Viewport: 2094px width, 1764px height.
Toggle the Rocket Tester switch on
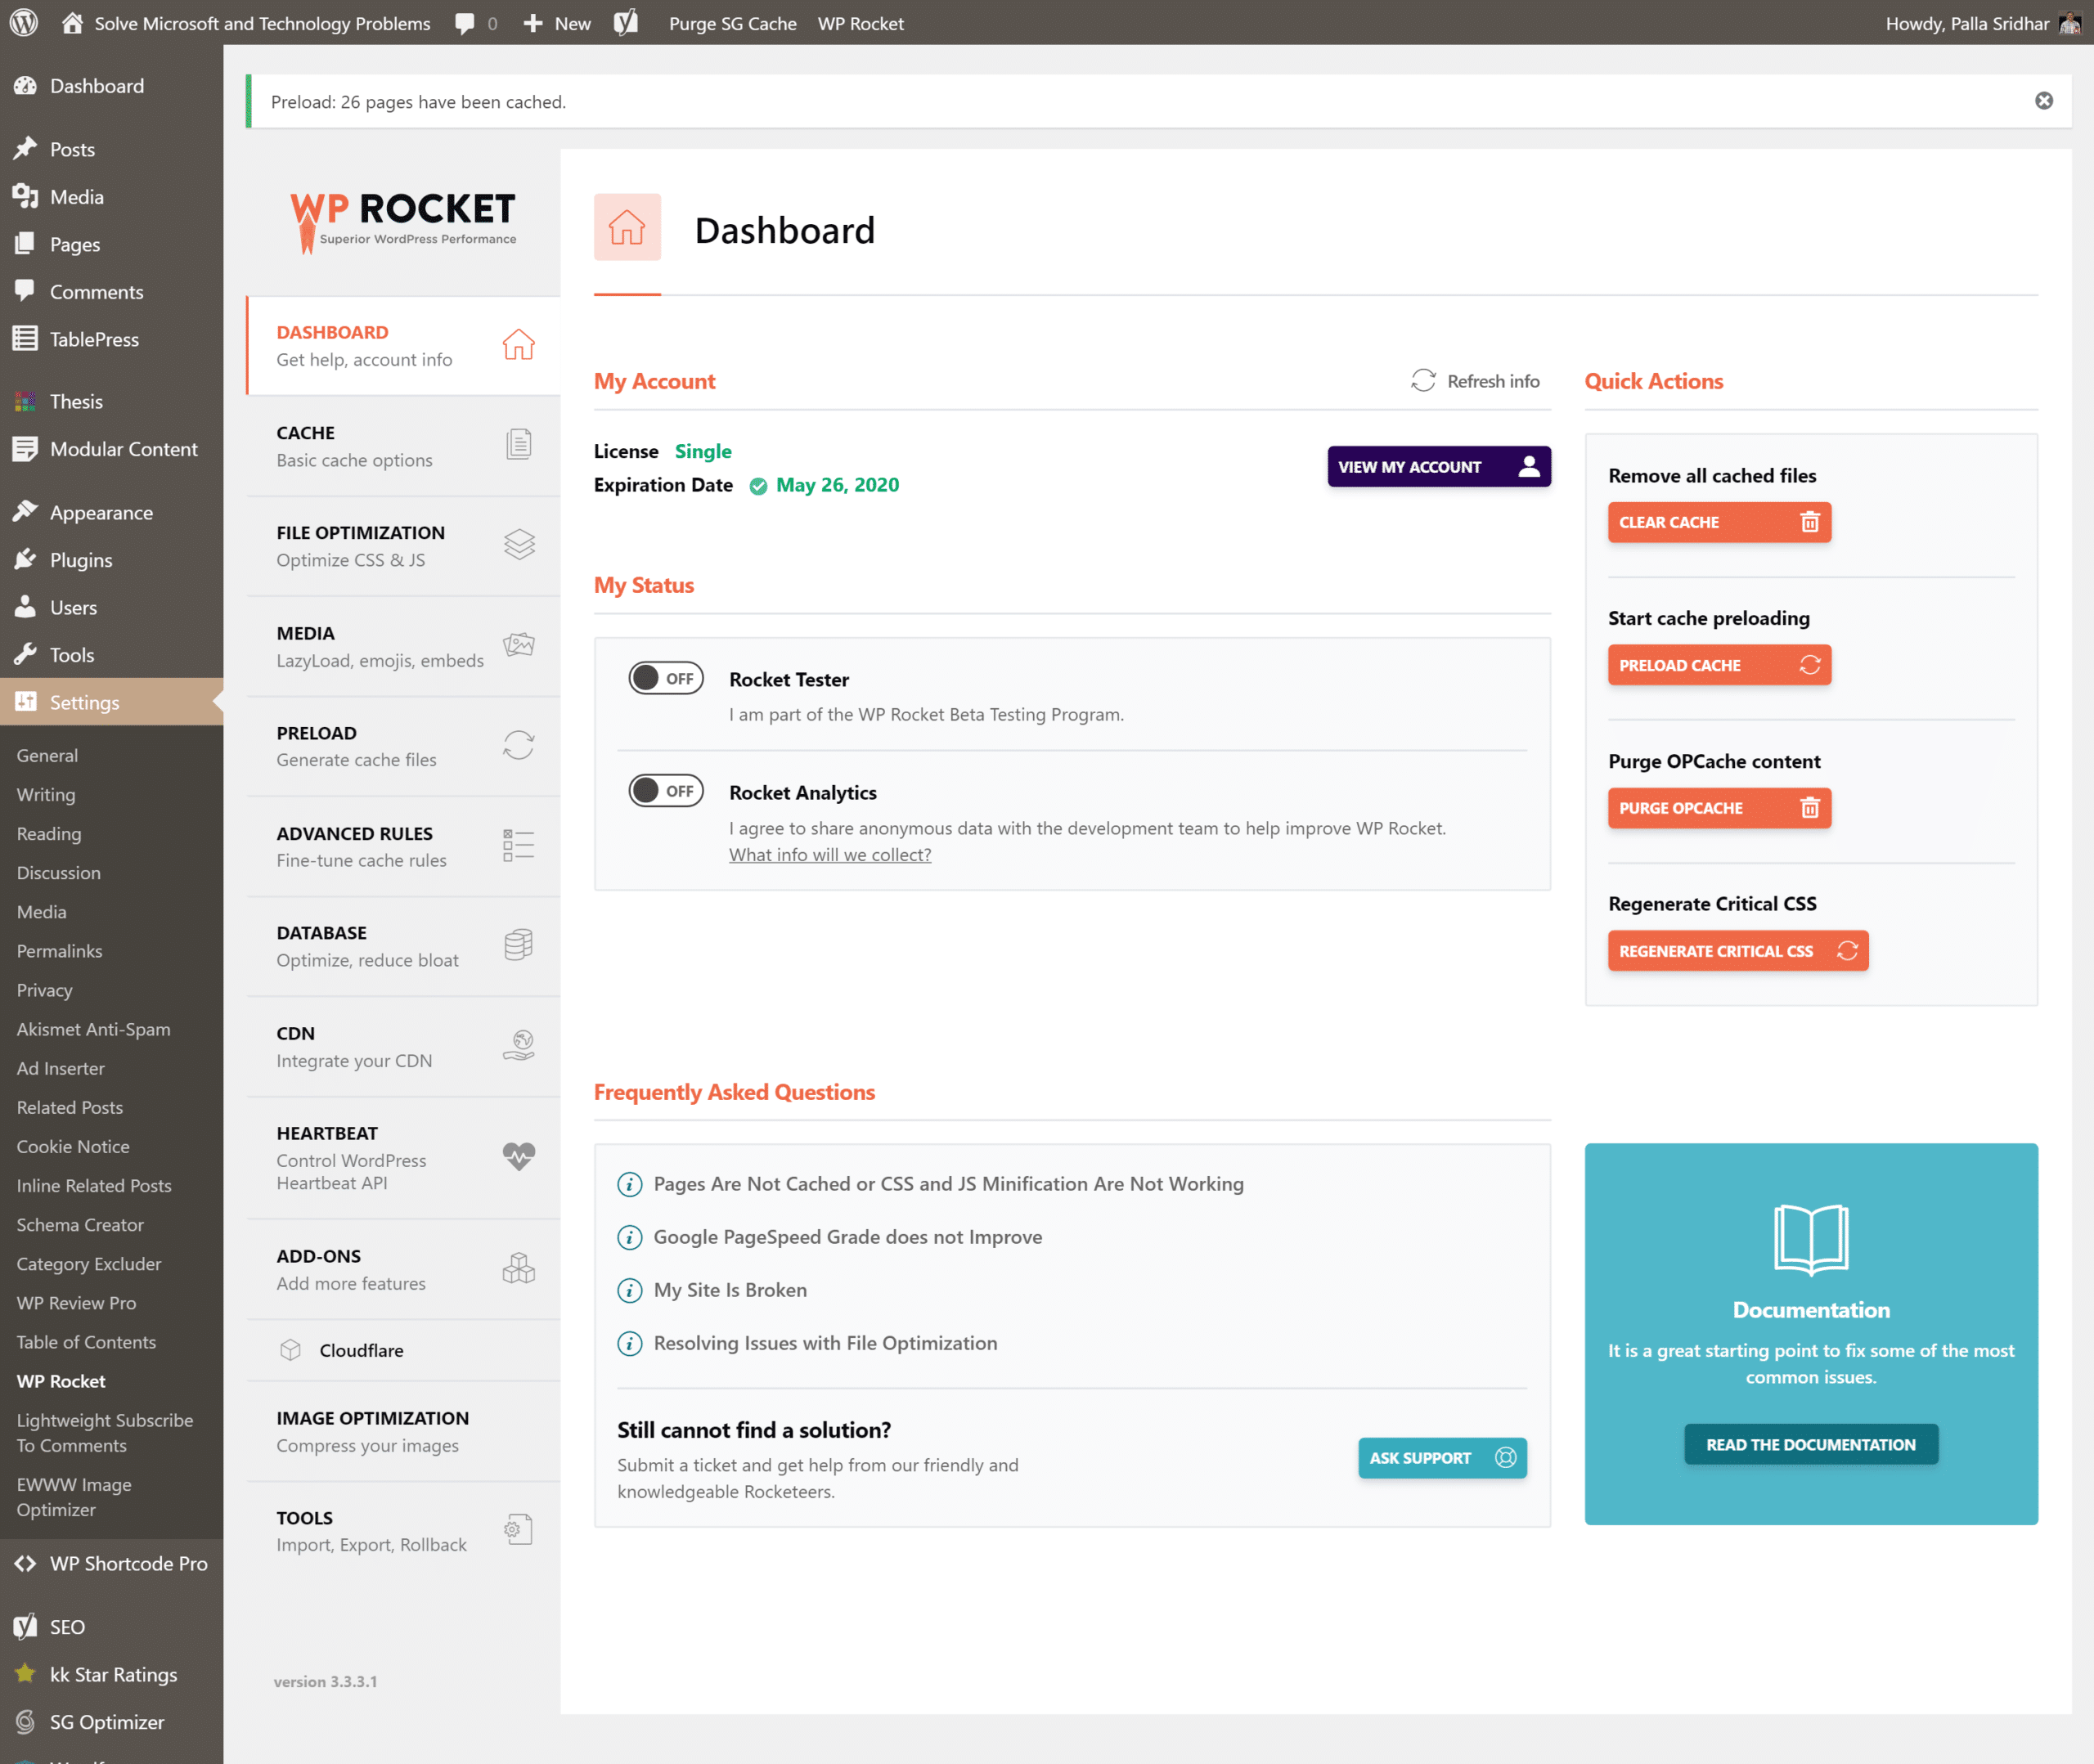click(x=666, y=679)
